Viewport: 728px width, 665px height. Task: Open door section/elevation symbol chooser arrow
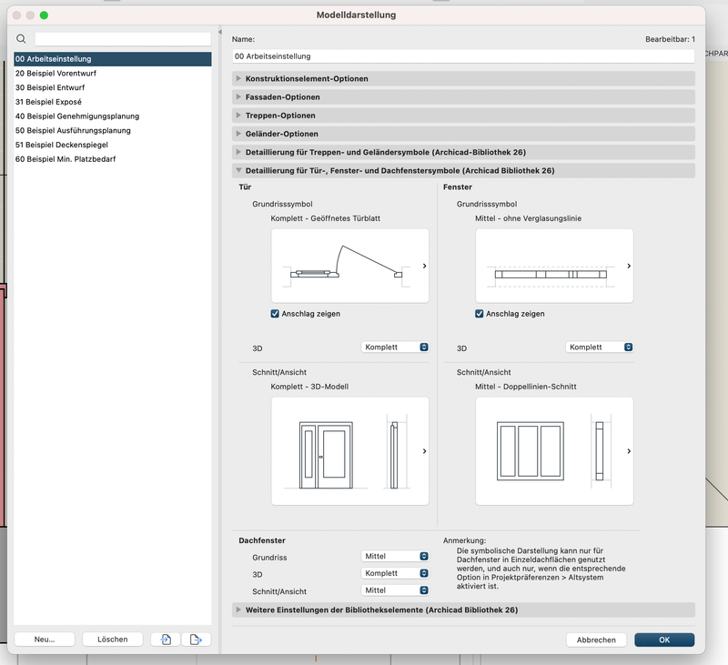click(x=424, y=450)
